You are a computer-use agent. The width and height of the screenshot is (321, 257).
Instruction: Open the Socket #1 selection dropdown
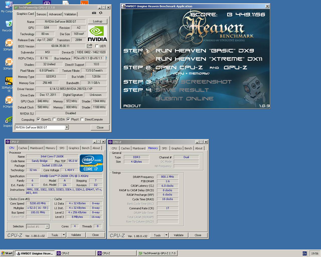(x=47, y=227)
